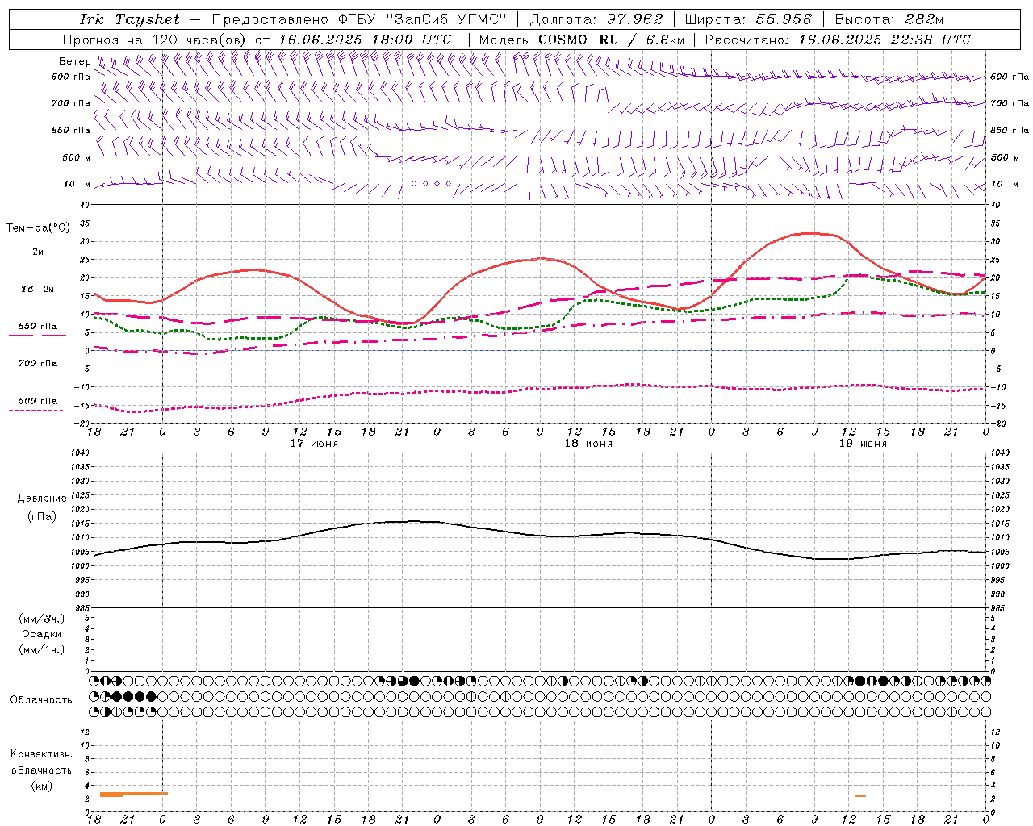Click the '(гПа)' pressure unit label
This screenshot has width=1033, height=826.
42,517
